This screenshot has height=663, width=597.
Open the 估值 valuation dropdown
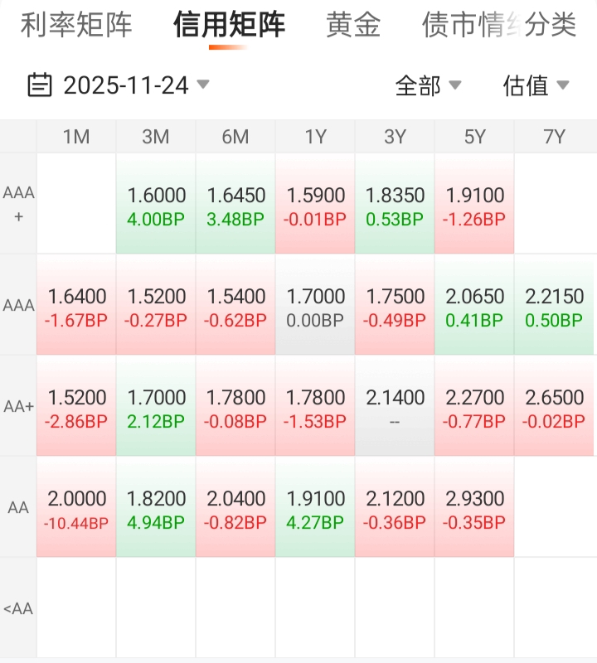point(536,85)
